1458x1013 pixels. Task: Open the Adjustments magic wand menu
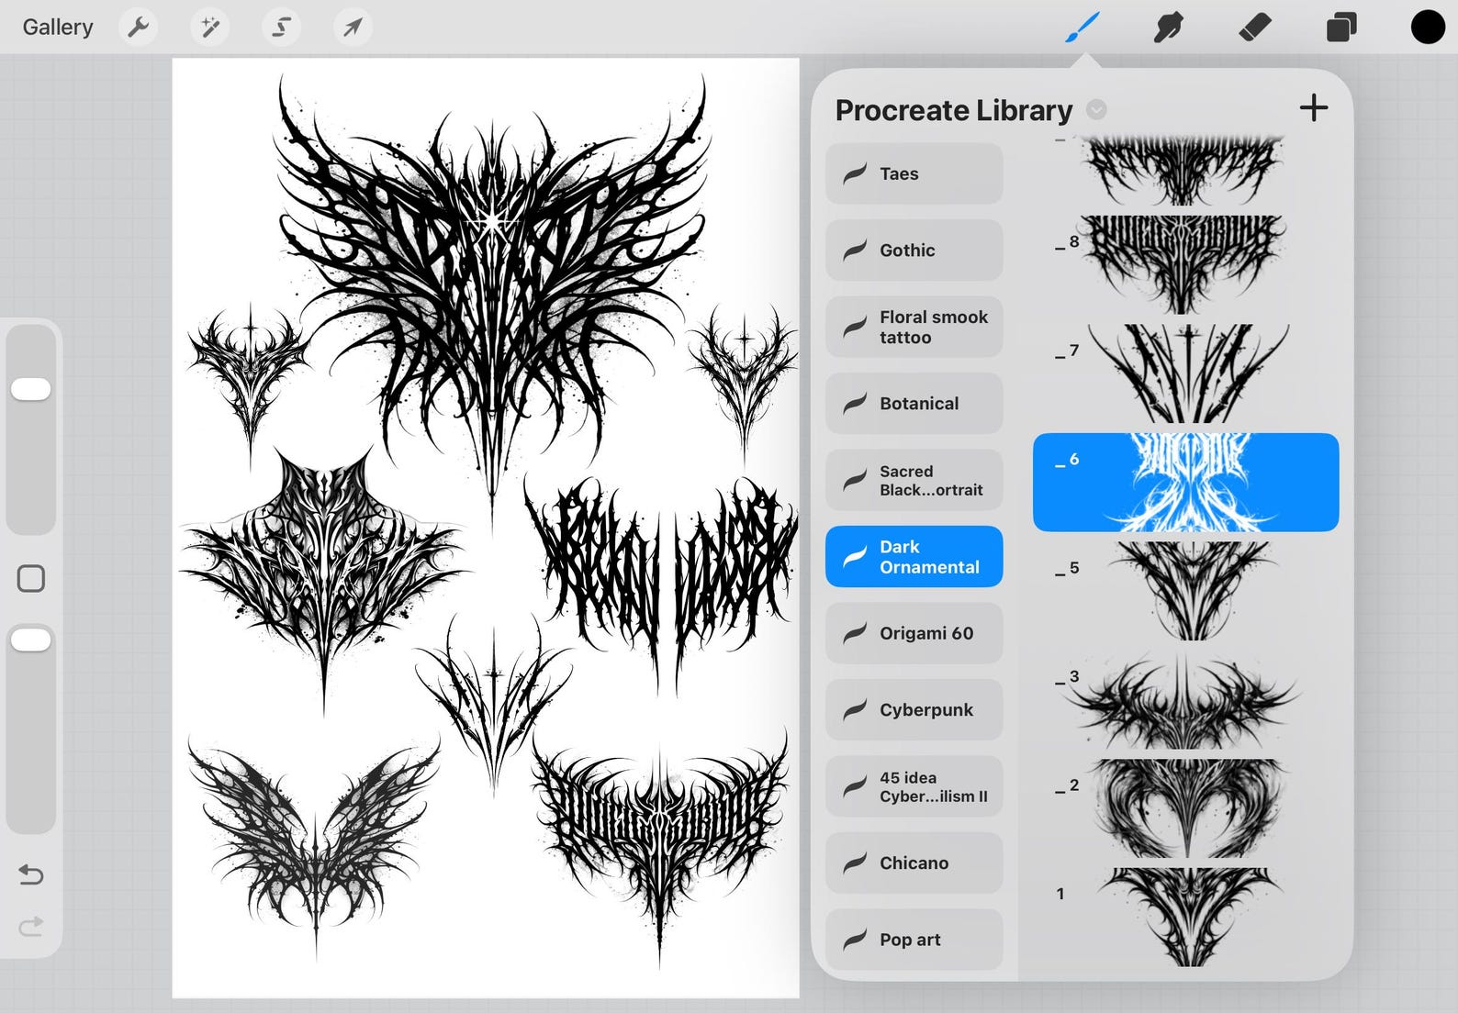[x=209, y=28]
